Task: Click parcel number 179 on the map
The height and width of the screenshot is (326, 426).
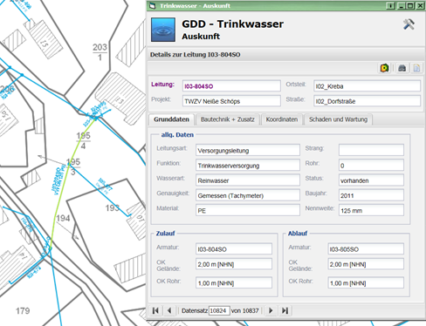Action: point(23,311)
